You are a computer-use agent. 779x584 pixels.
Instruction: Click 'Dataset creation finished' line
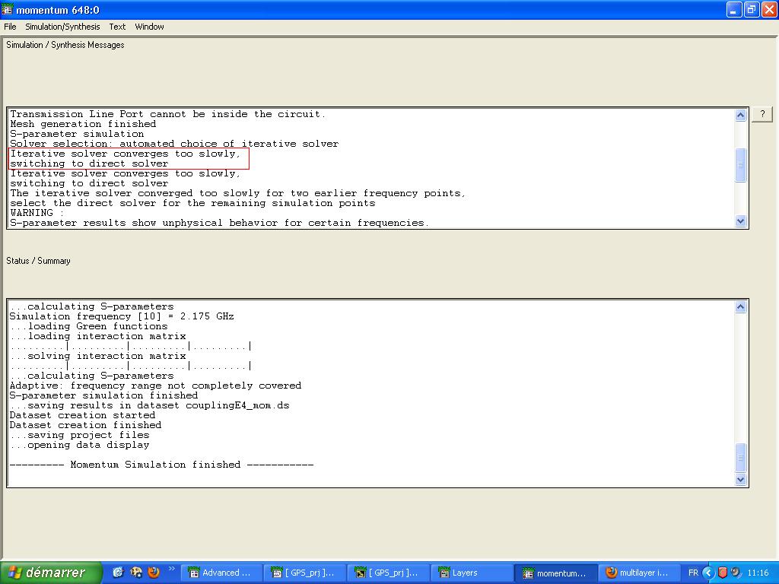pos(85,425)
